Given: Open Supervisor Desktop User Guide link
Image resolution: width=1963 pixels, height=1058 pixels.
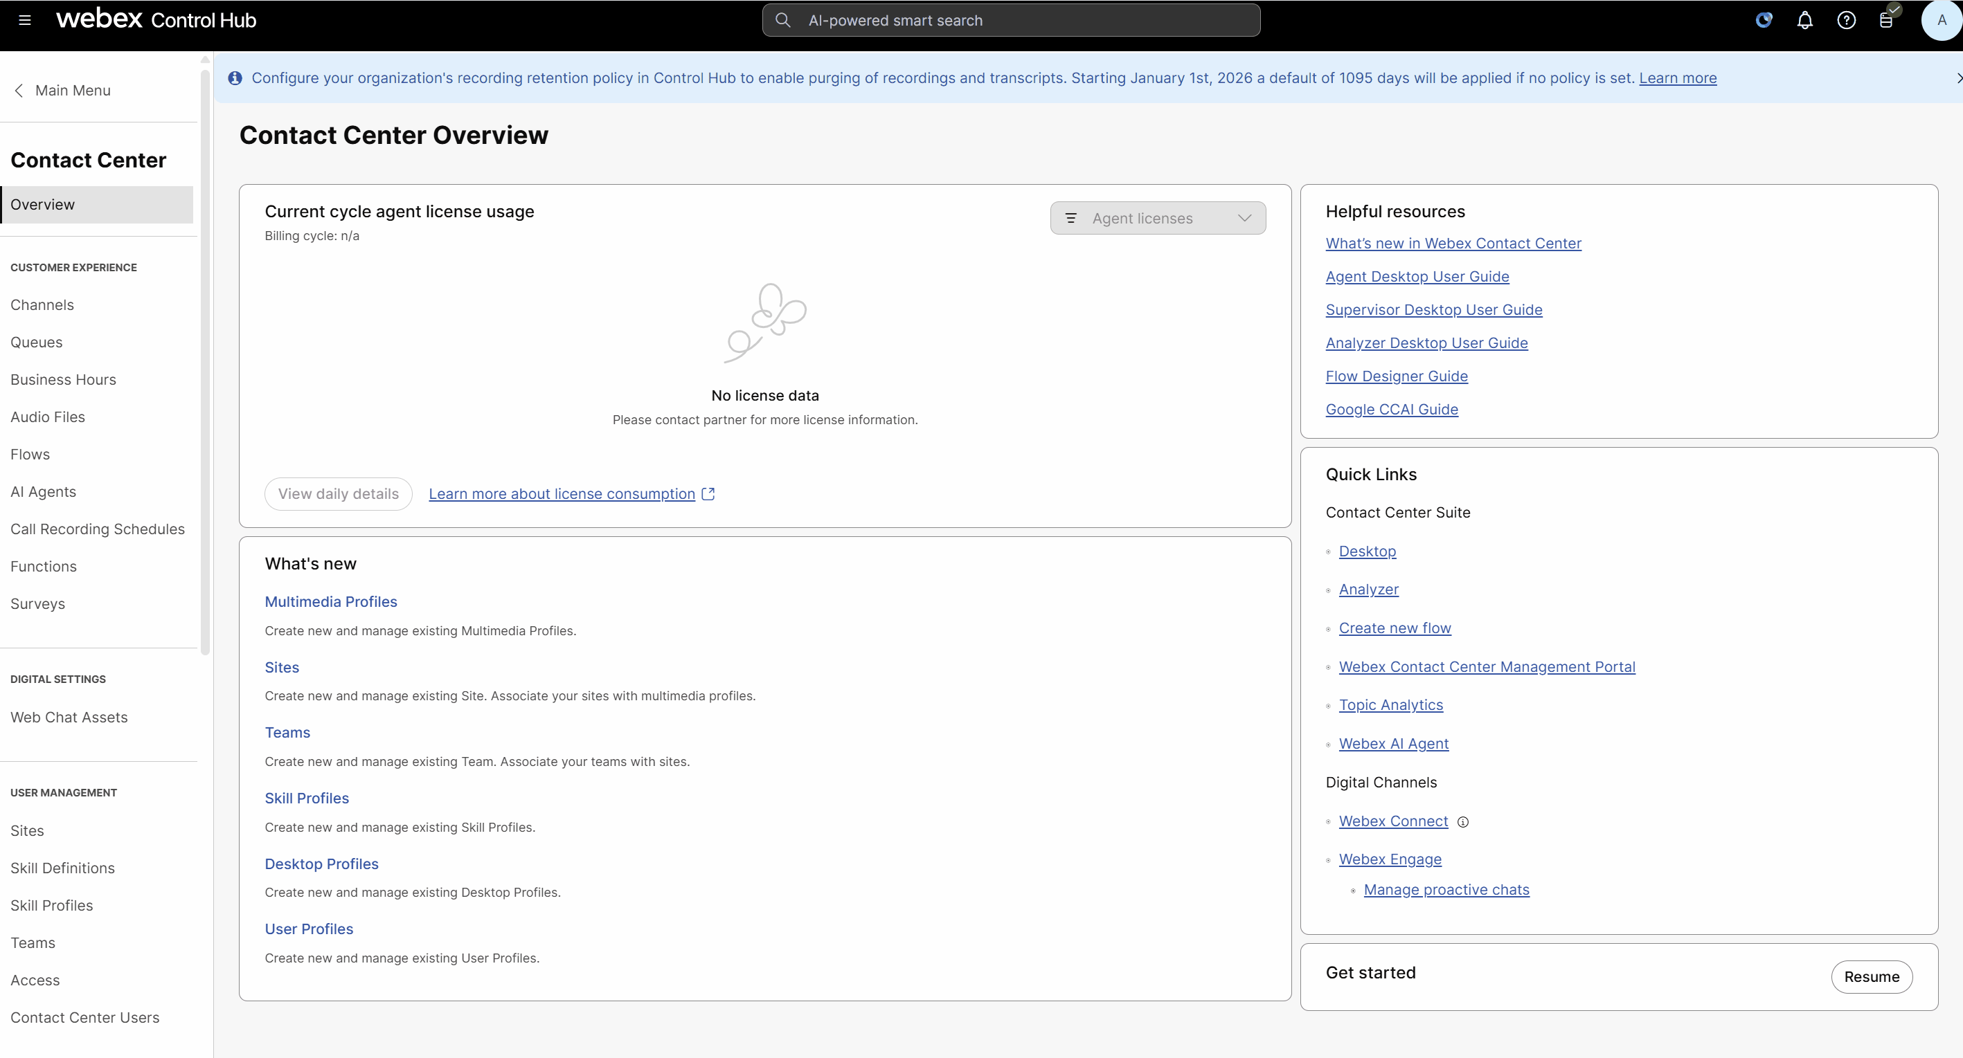Looking at the screenshot, I should point(1433,310).
